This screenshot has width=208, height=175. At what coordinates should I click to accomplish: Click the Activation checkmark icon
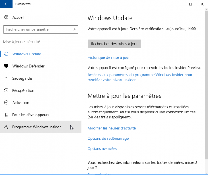pyautogui.click(x=6, y=103)
